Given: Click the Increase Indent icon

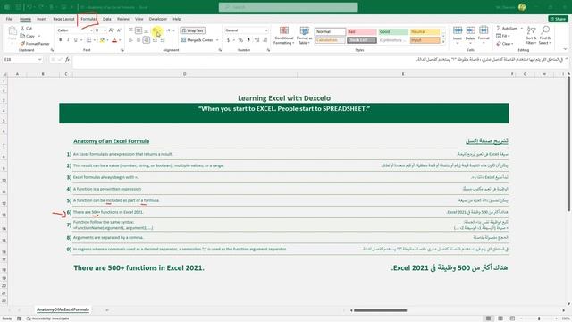Looking at the screenshot, I should coord(163,39).
